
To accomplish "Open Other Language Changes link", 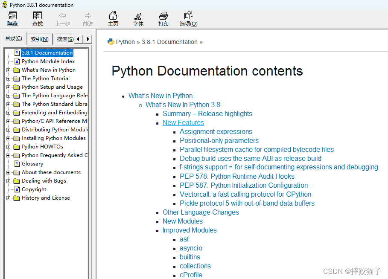I will click(201, 212).
